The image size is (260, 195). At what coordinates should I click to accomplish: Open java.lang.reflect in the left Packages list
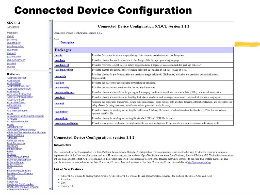point(15,46)
